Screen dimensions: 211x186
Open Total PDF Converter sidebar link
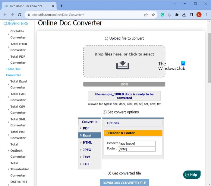click(x=18, y=59)
